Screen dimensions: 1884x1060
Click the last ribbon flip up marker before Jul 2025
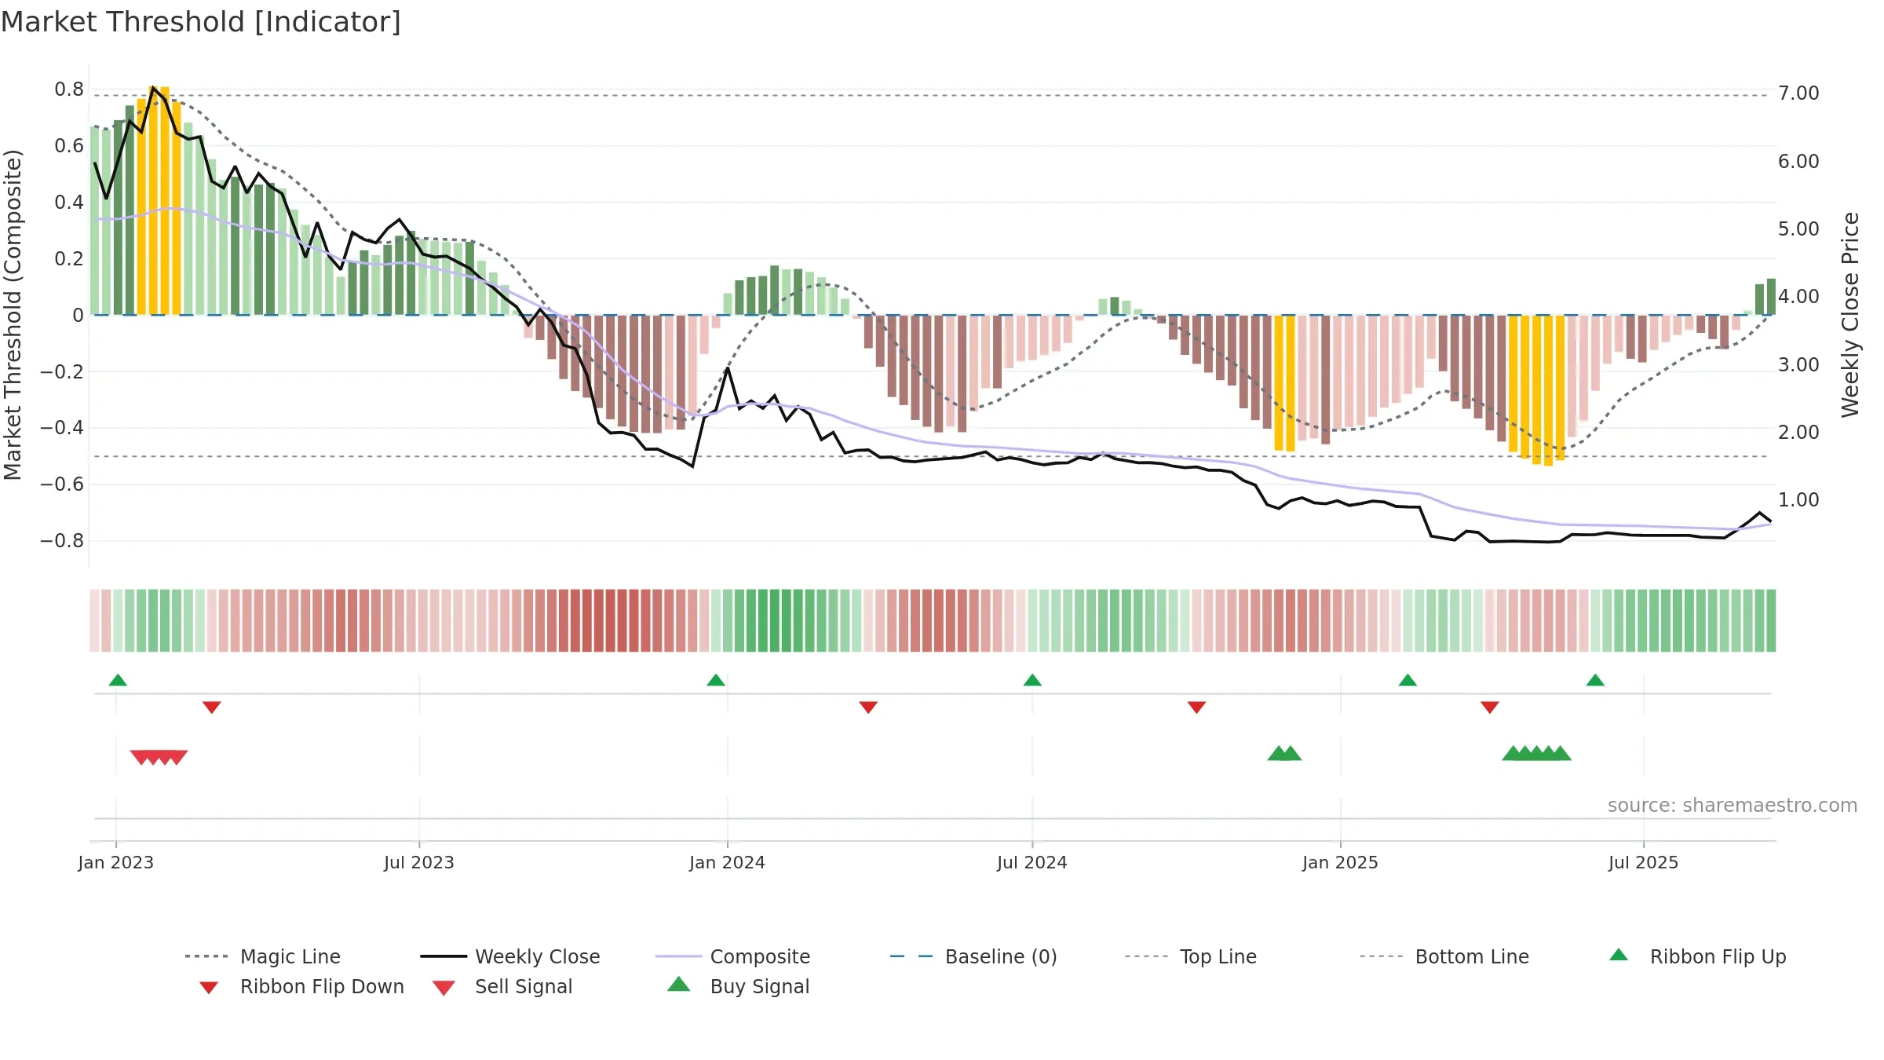click(1595, 680)
